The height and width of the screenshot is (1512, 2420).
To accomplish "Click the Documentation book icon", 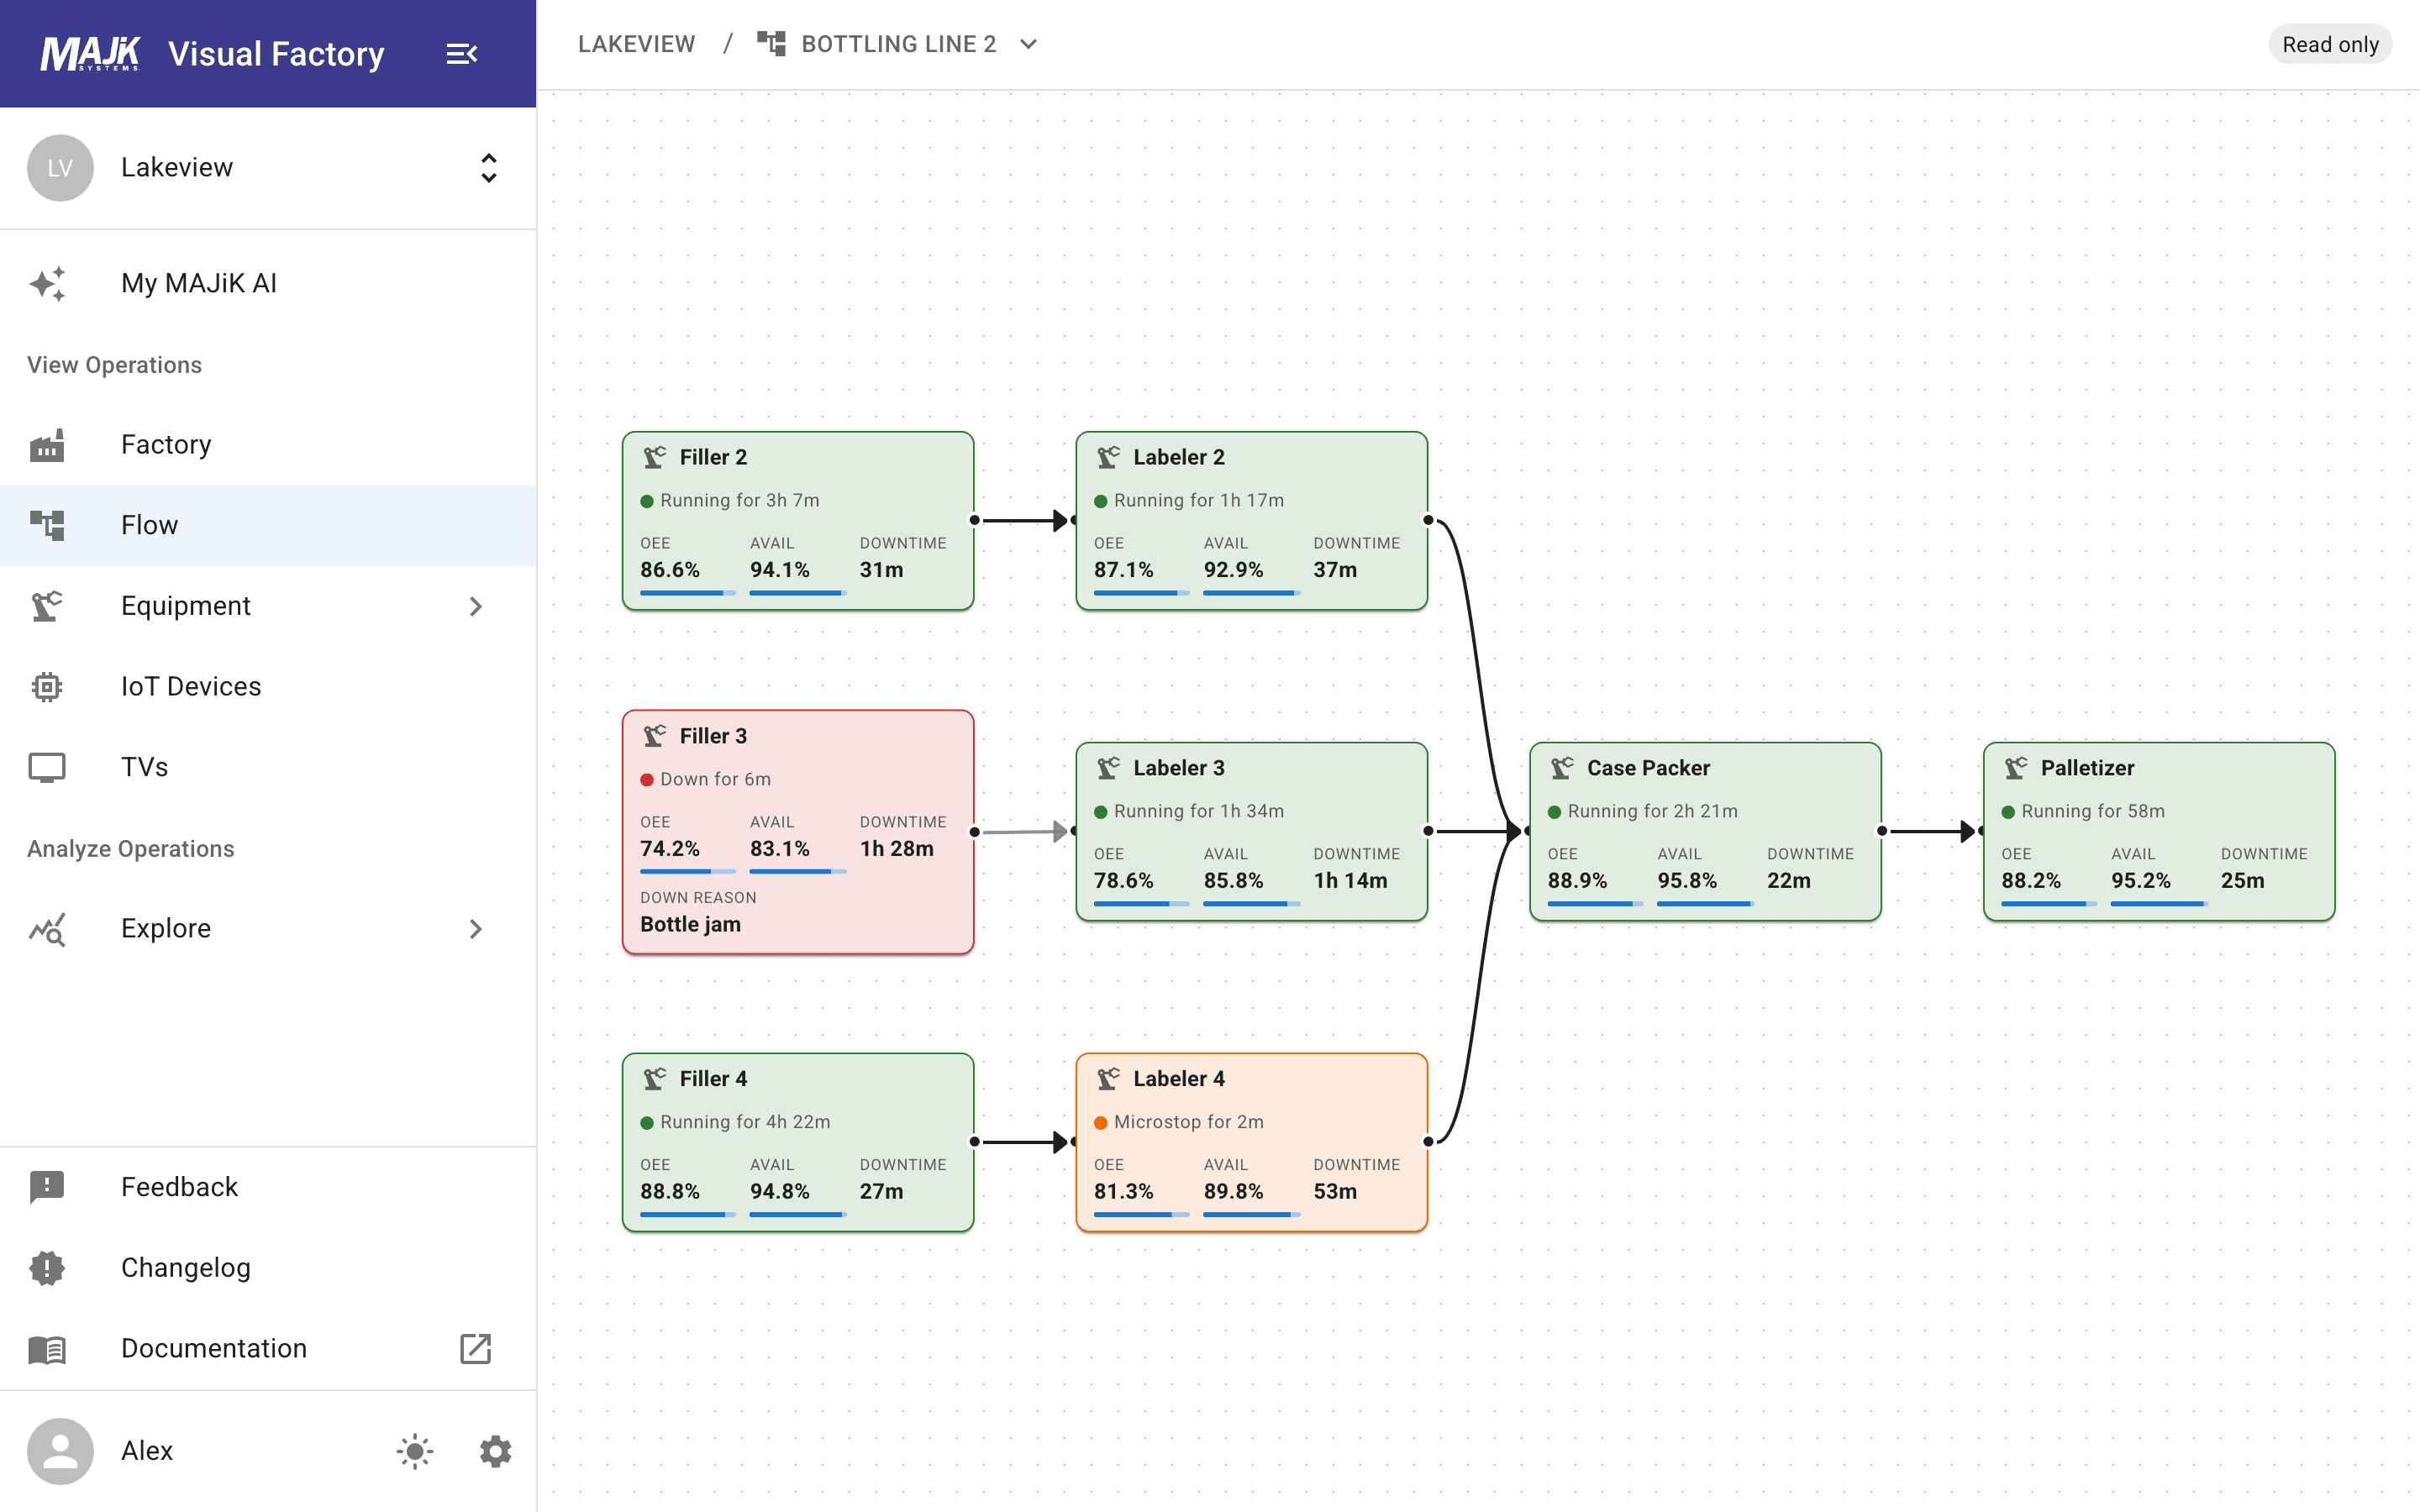I will pyautogui.click(x=47, y=1349).
